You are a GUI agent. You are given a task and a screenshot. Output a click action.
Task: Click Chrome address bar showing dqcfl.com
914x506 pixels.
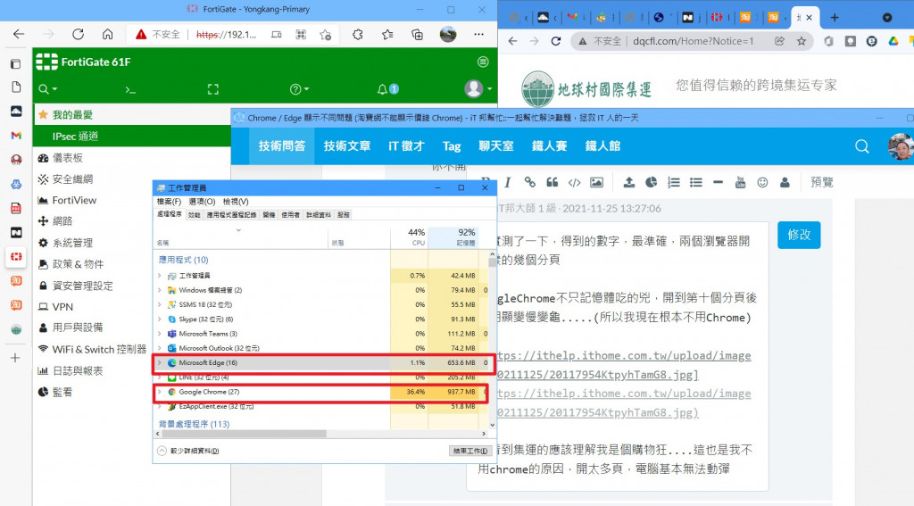coord(694,41)
